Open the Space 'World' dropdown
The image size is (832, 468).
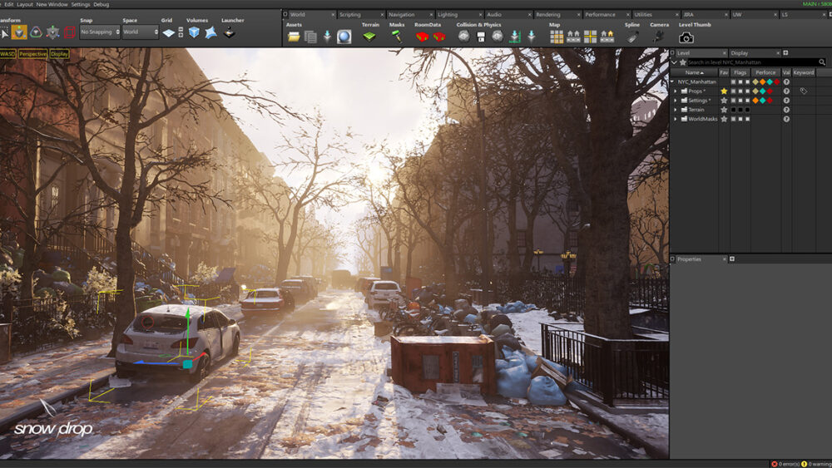coord(141,32)
